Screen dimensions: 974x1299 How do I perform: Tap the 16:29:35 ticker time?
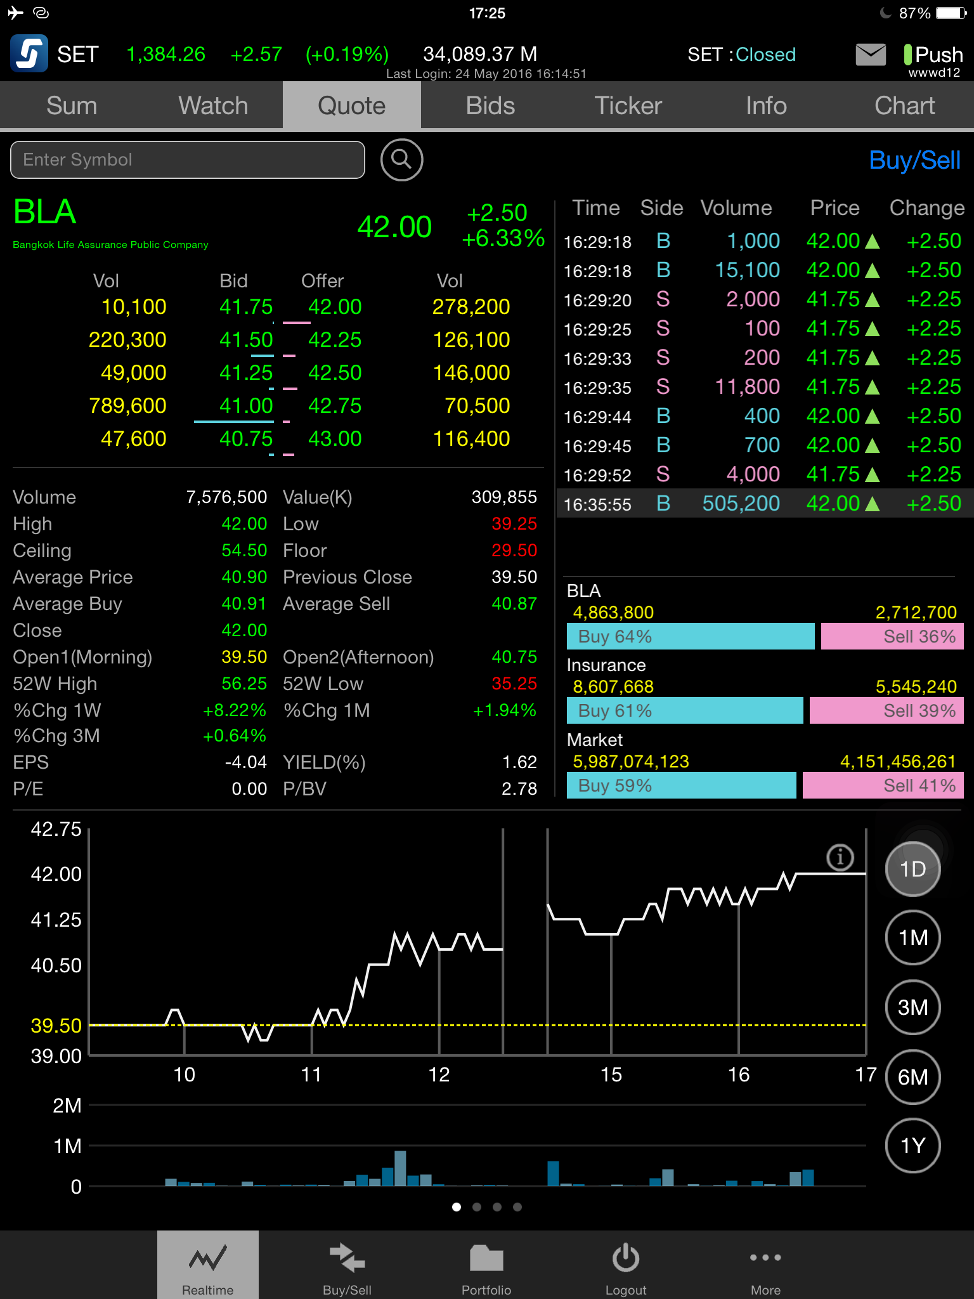597,388
